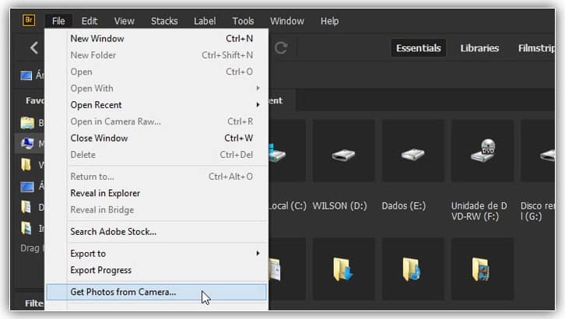Click the Dados (E:) label
The width and height of the screenshot is (565, 319).
click(404, 206)
